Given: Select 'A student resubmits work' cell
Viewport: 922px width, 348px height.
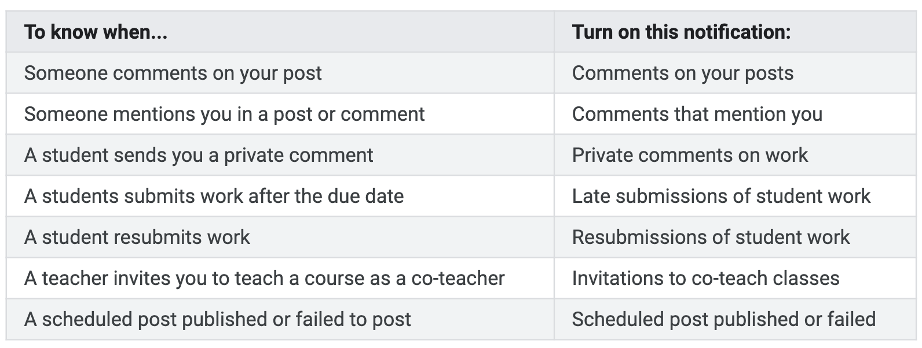Looking at the screenshot, I should pos(137,238).
